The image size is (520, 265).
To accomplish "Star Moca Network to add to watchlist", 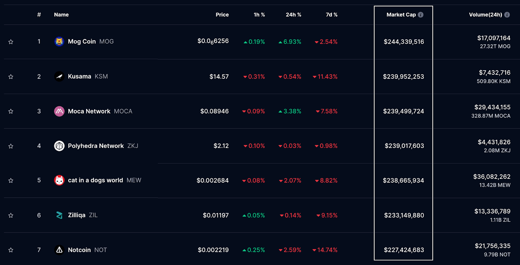I will (11, 111).
